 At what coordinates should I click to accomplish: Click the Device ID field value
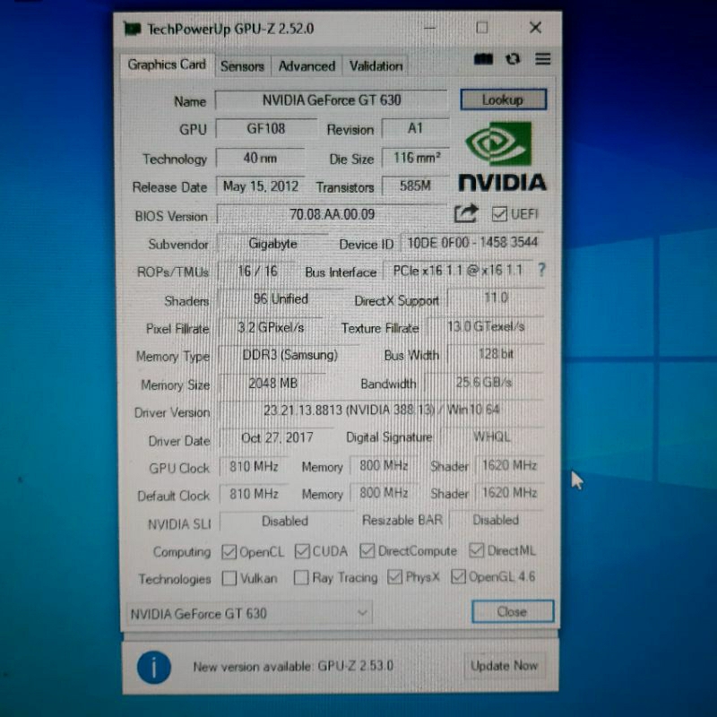pyautogui.click(x=472, y=242)
